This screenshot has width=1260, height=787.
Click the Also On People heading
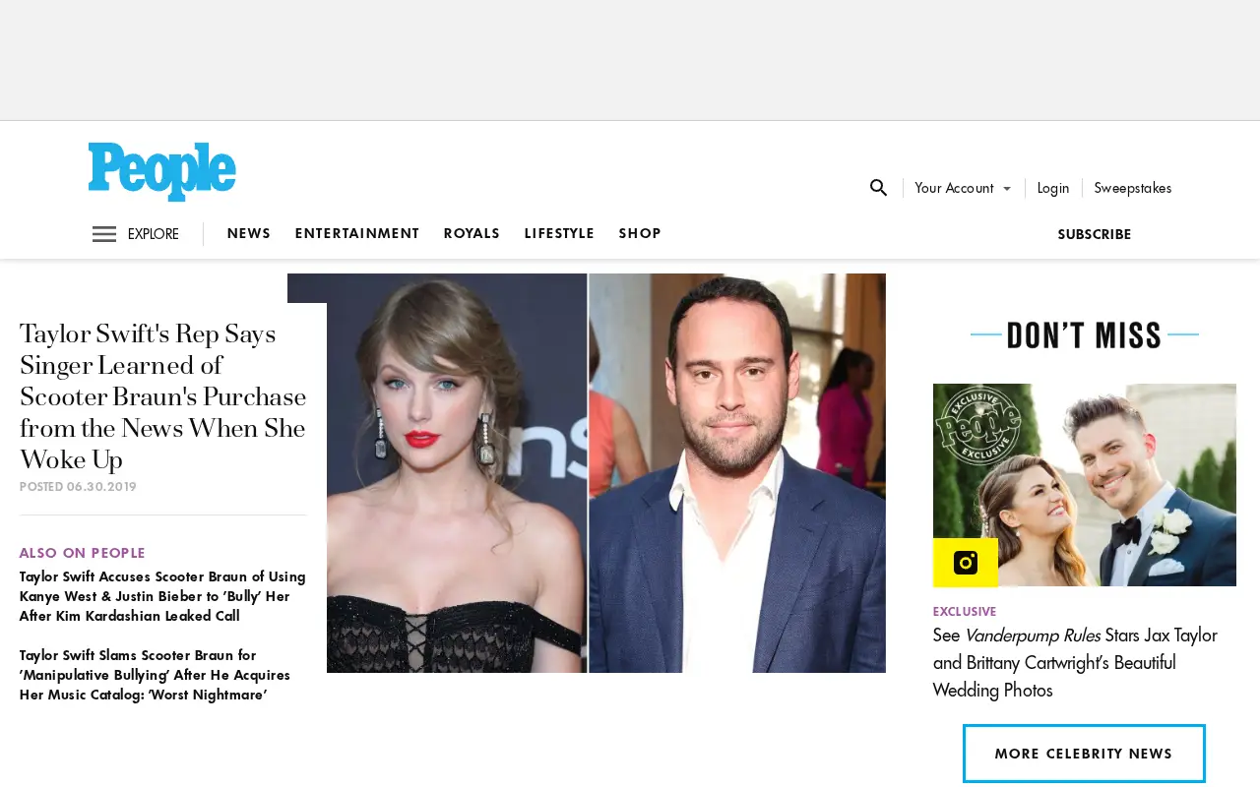coord(83,553)
